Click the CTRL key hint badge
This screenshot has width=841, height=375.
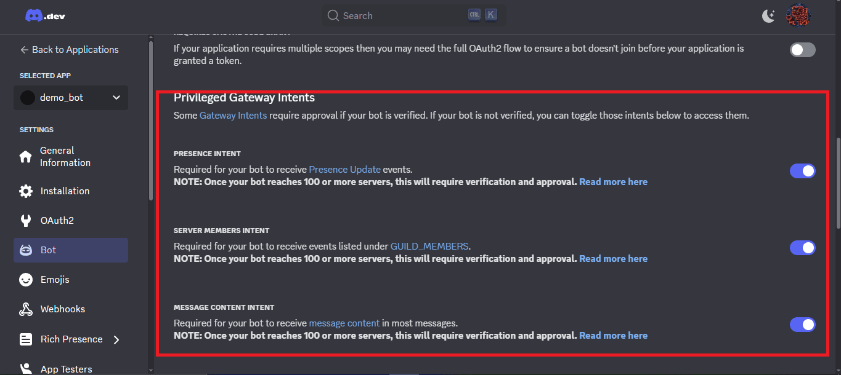[474, 15]
